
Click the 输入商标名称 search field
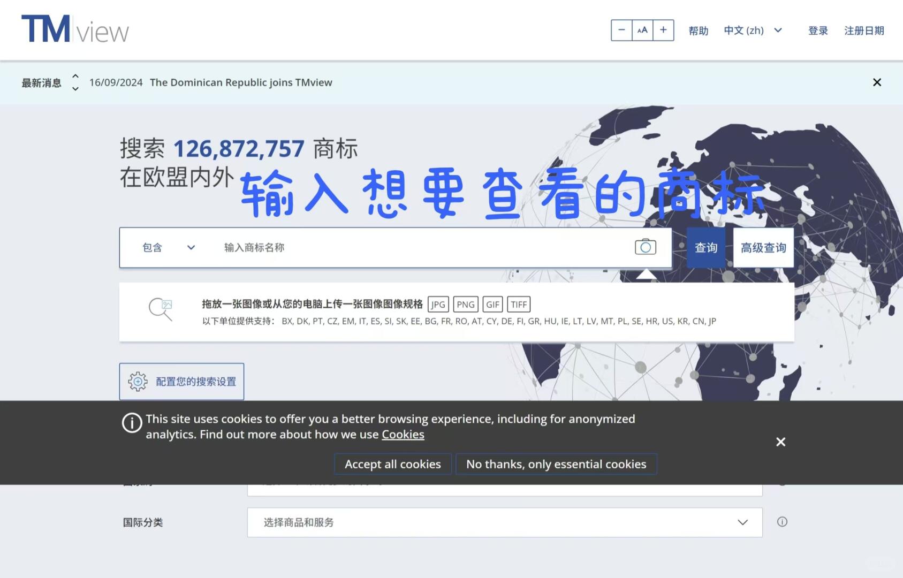(423, 247)
